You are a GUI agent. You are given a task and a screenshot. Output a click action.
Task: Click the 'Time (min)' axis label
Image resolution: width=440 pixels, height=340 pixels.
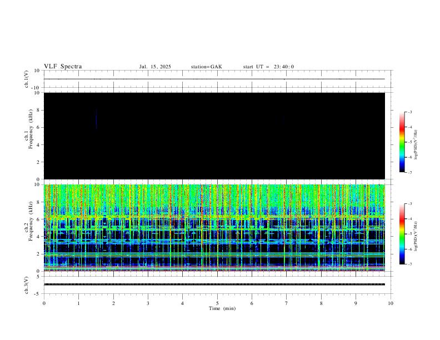click(x=222, y=308)
